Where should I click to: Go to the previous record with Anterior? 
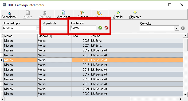tap(118, 14)
